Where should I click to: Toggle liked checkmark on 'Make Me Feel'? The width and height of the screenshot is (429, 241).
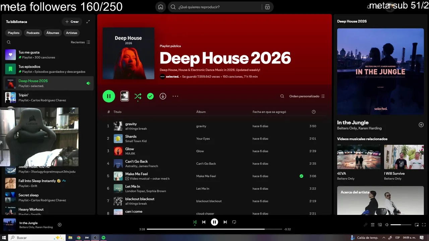point(301,176)
